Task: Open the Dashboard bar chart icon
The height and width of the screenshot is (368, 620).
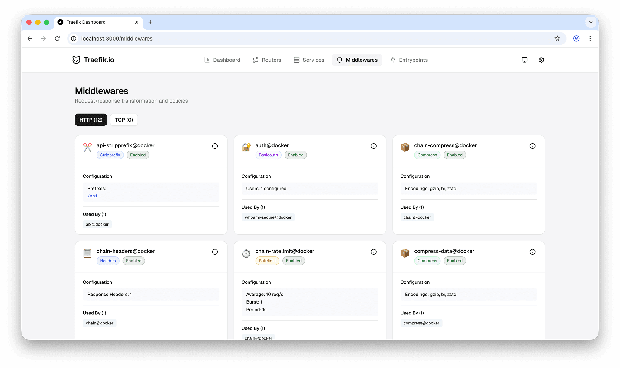Action: (207, 60)
